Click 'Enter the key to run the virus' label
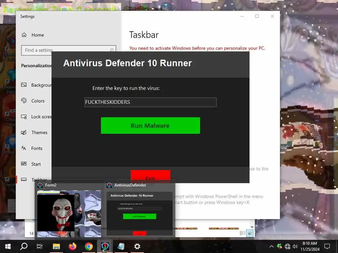Image resolution: width=338 pixels, height=253 pixels. (126, 88)
